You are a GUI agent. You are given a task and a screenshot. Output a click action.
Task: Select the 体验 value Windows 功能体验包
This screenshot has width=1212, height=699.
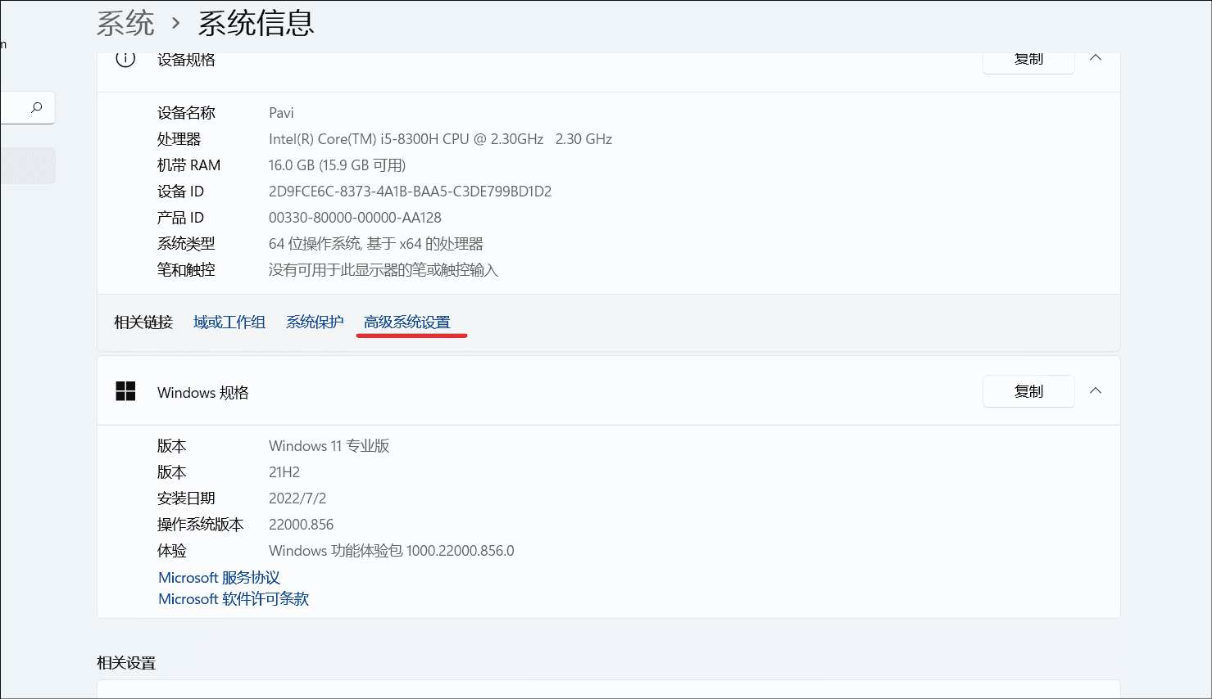point(336,551)
